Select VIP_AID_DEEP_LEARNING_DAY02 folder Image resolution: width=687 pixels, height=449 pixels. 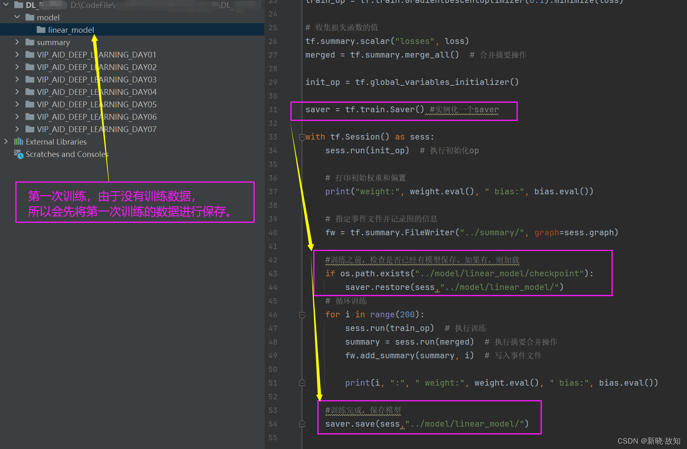coord(132,67)
